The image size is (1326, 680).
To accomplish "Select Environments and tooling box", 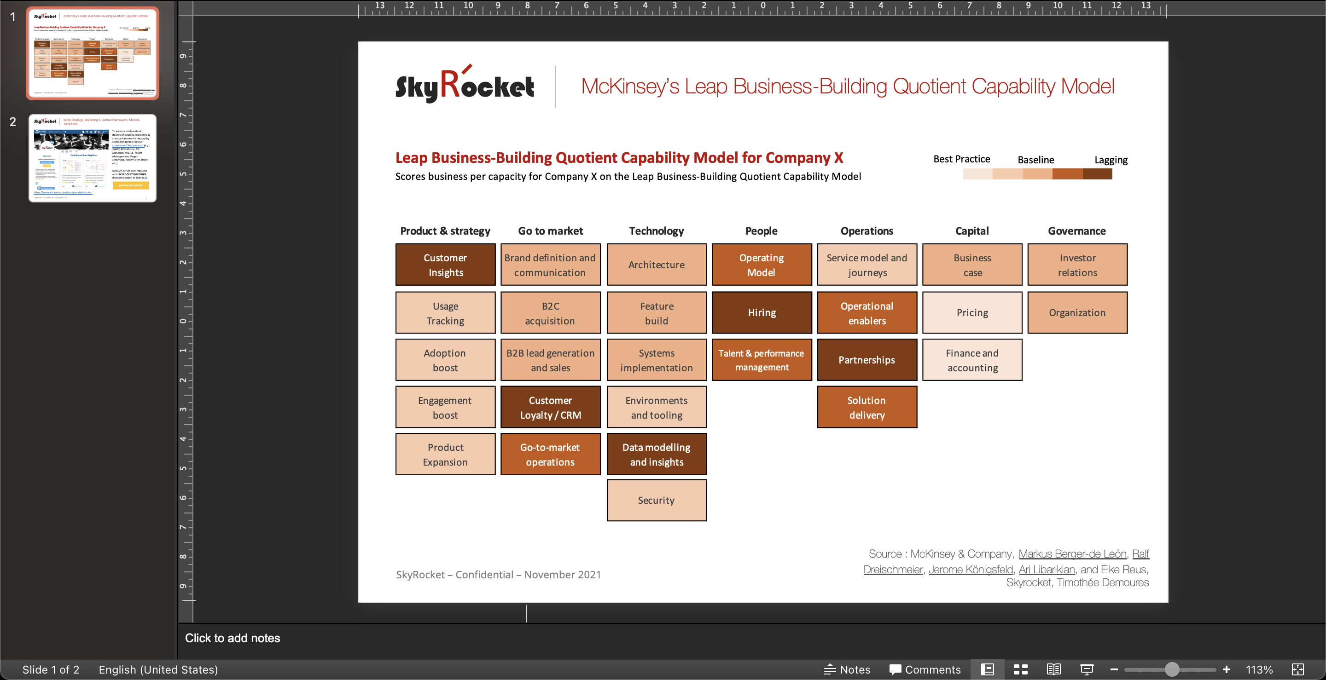I will pos(656,407).
